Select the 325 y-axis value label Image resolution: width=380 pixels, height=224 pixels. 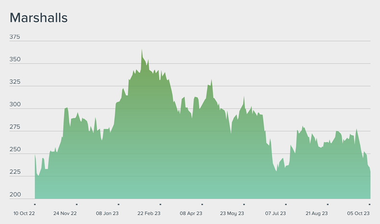[x=15, y=82]
